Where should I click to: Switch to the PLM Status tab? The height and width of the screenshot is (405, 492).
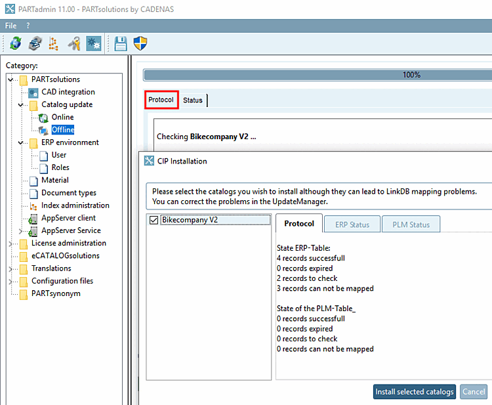coord(411,224)
